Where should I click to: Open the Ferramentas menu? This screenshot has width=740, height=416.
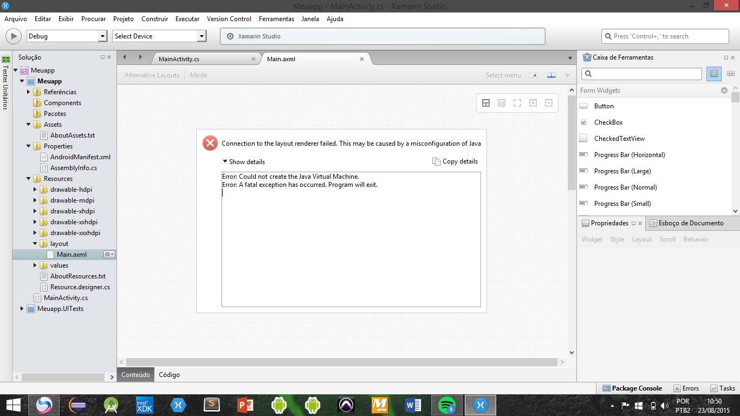tap(276, 18)
